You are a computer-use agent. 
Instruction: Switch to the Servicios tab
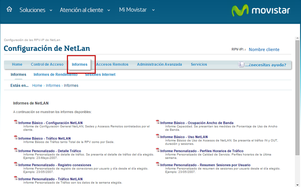tap(199, 64)
